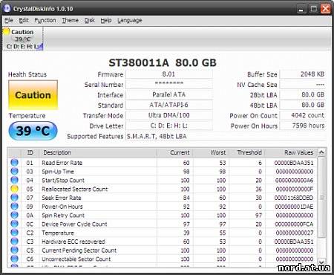
Task: Click the blue status icon for Uncorrectable Sector Count
Action: pos(15,259)
